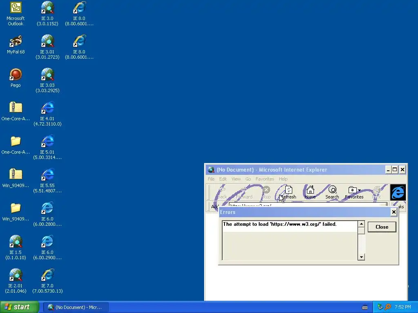
Task: Click Close button in Errors dialog
Action: (x=382, y=227)
